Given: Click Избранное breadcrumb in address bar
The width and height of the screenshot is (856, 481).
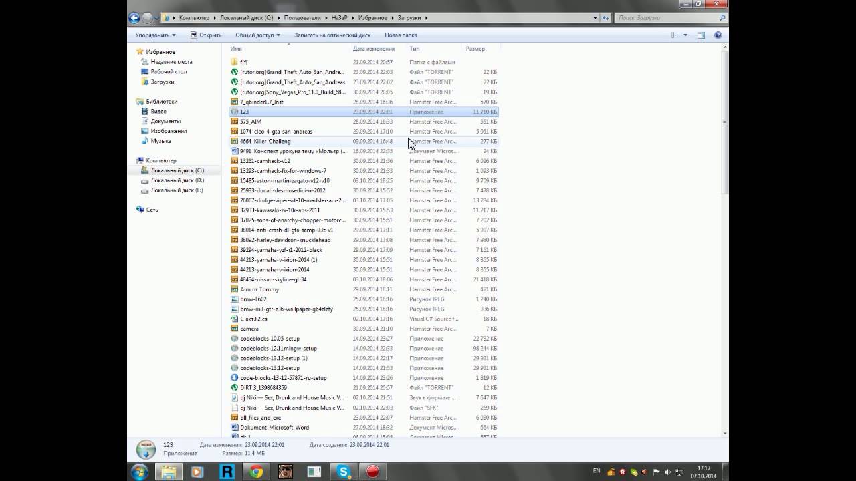Looking at the screenshot, I should pyautogui.click(x=373, y=18).
